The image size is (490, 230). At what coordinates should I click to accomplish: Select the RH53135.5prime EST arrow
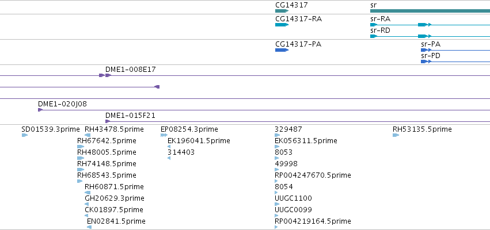point(396,135)
